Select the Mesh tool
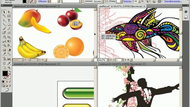 4,50
